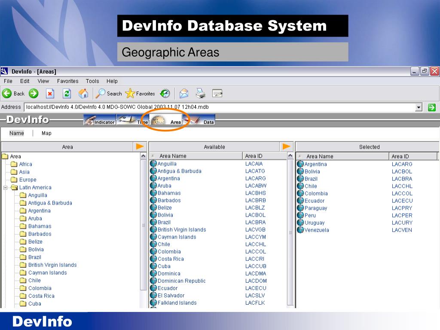Click the Barbados folder icon in tree
The height and width of the screenshot is (330, 440).
(23, 234)
